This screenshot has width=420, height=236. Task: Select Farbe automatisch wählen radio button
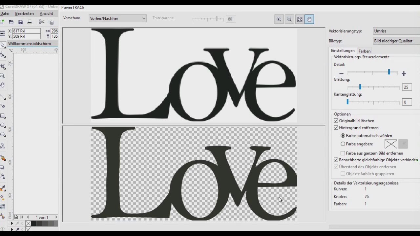tap(343, 135)
